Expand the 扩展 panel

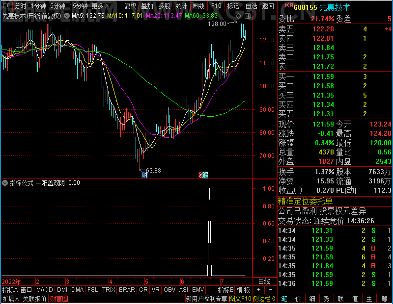click(11, 299)
